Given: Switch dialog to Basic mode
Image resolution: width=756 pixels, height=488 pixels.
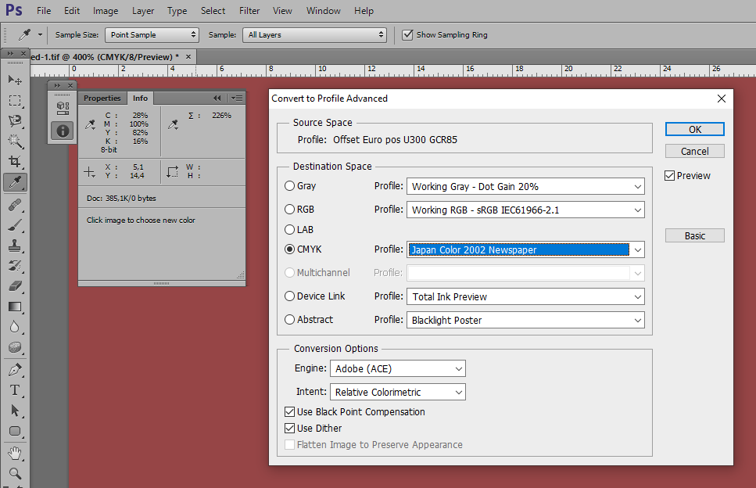Looking at the screenshot, I should click(694, 235).
